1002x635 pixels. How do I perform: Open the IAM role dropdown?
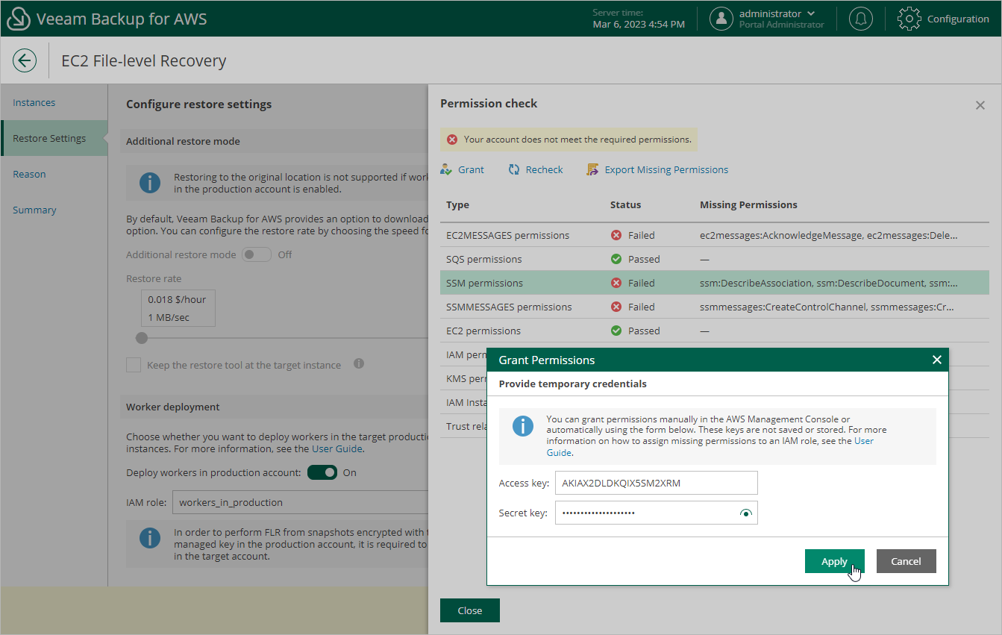[x=298, y=501]
